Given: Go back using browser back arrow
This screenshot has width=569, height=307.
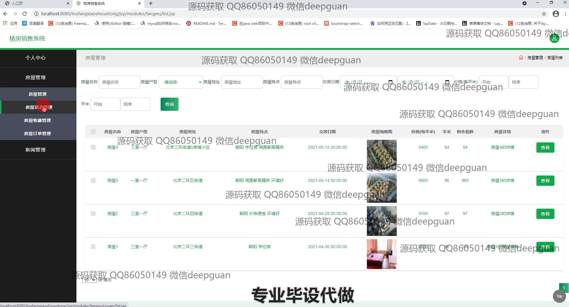Looking at the screenshot, I should pos(5,14).
